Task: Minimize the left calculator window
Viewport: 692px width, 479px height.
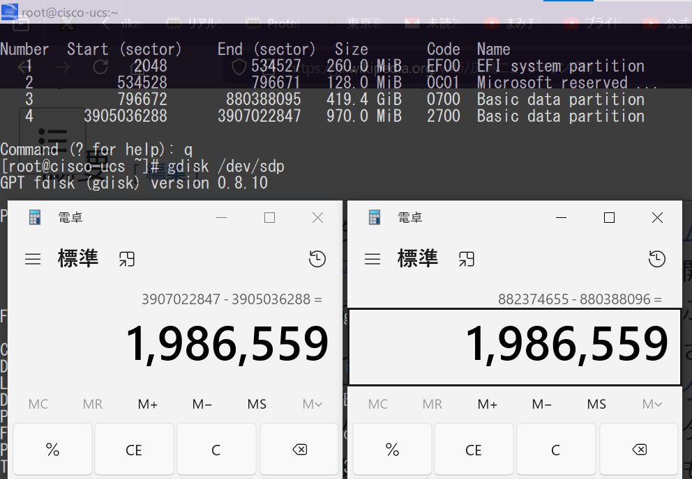Action: [x=221, y=217]
